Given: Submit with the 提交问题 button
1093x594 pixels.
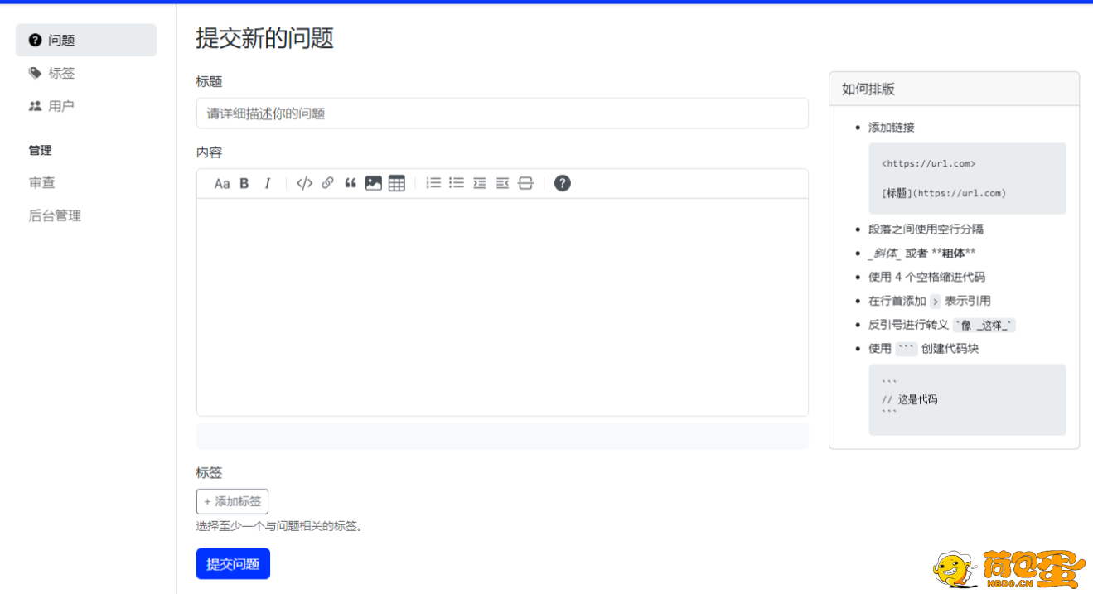Looking at the screenshot, I should point(233,564).
